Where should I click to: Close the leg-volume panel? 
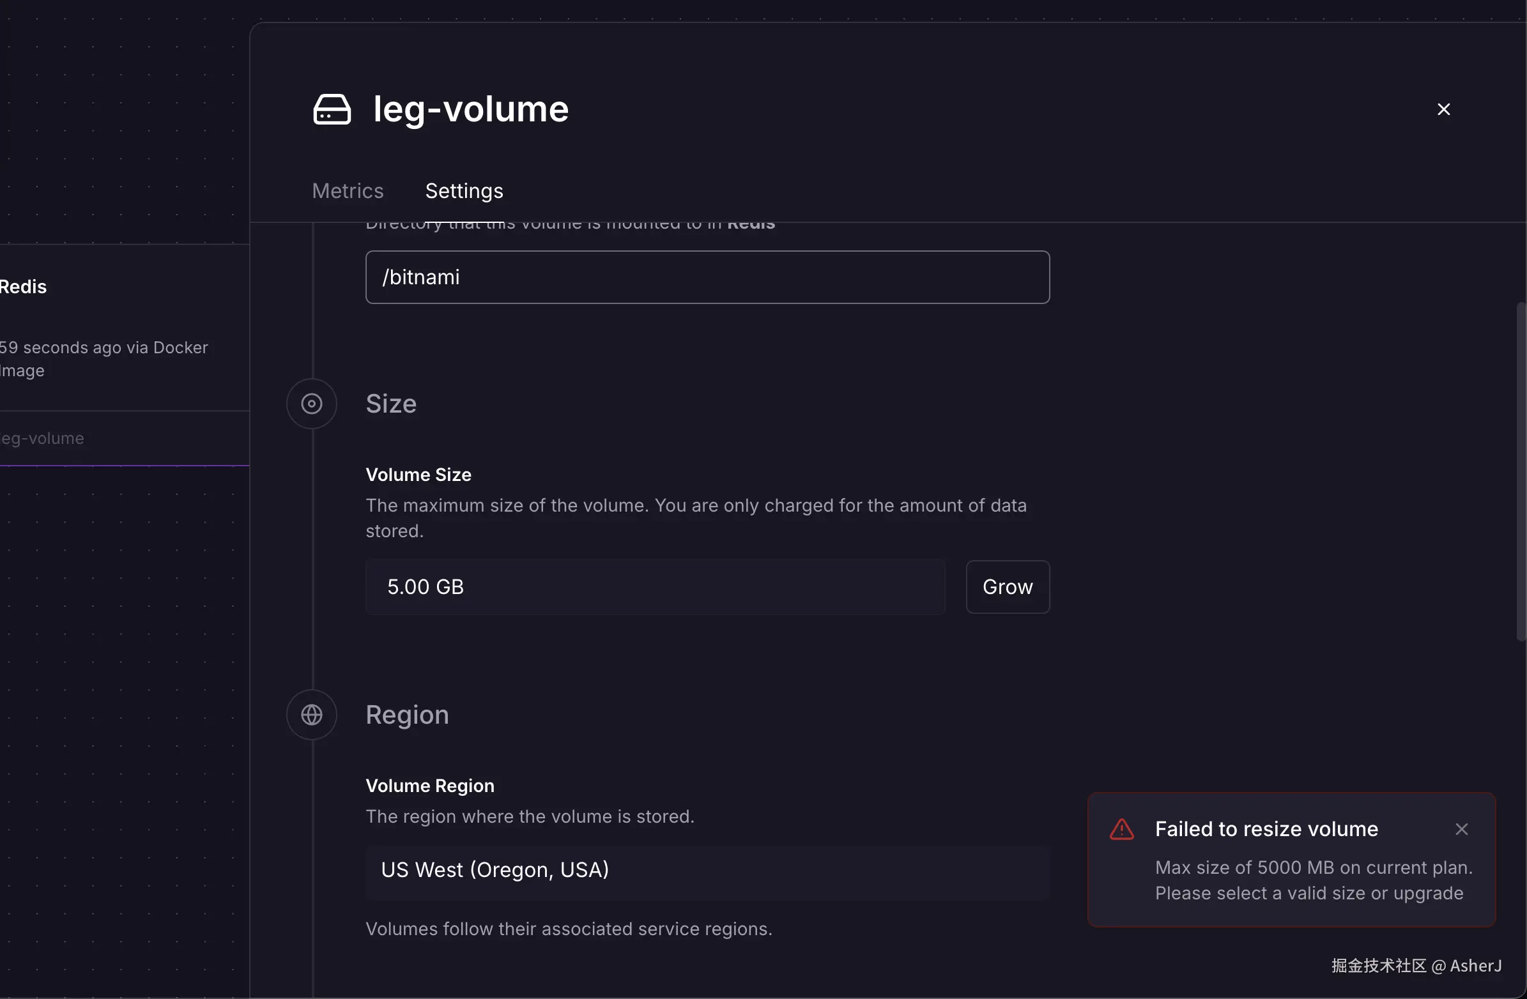pos(1443,110)
